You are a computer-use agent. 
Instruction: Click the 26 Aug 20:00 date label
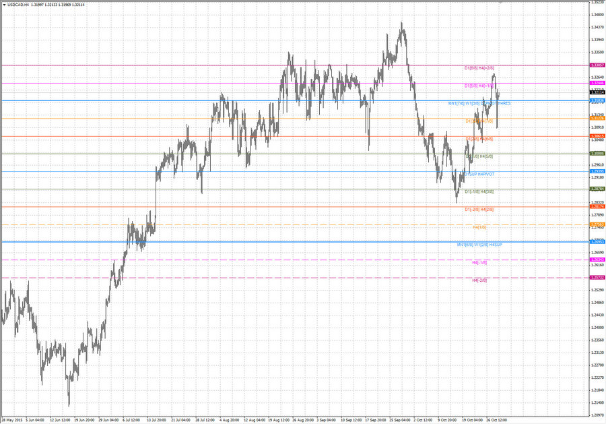click(303, 420)
